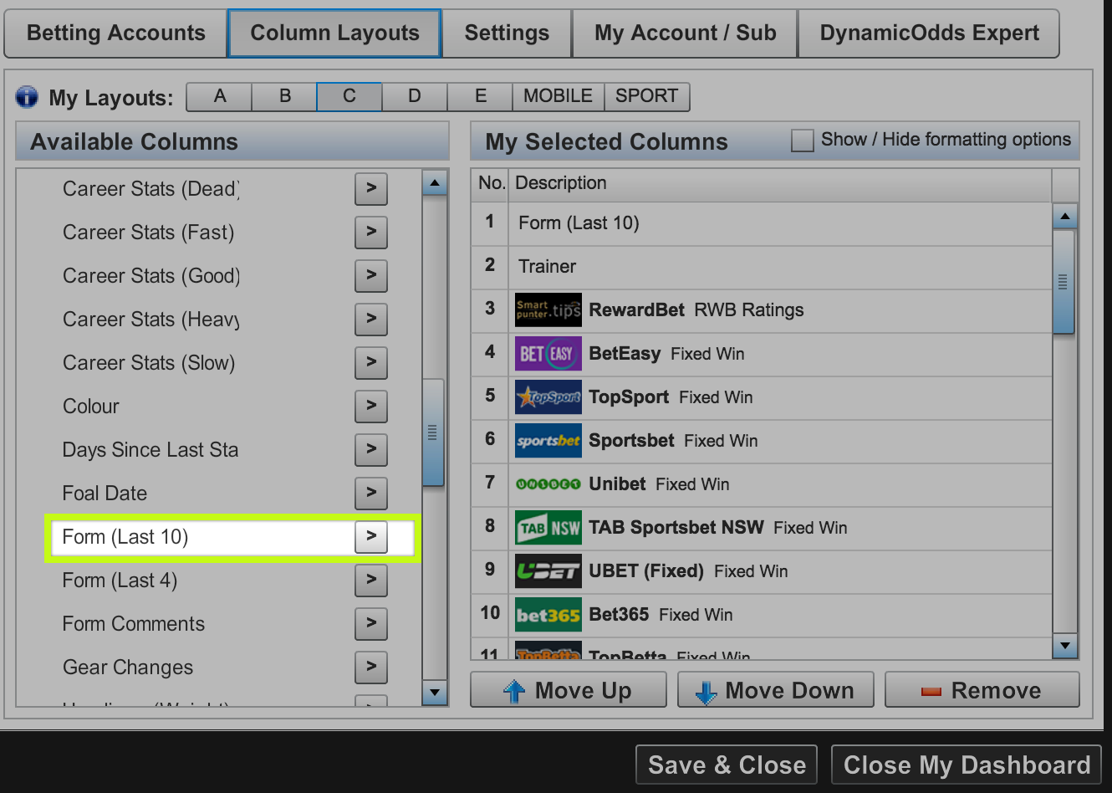1112x793 pixels.
Task: Select the TopSport Fixed Win row
Action: 762,397
